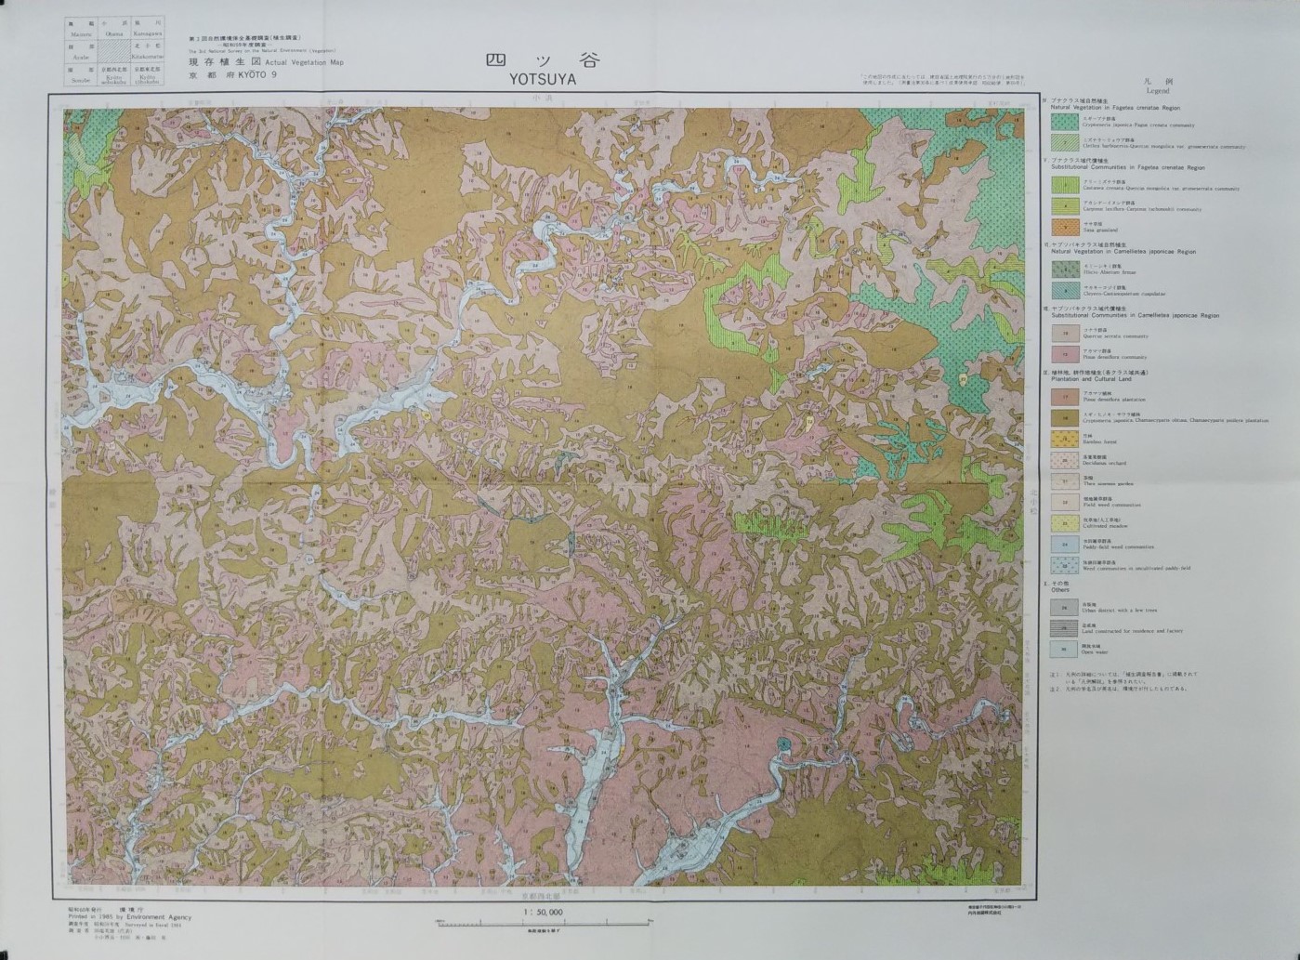Click the 'Actual Vegetation Map' text
This screenshot has width=1300, height=960.
304,62
